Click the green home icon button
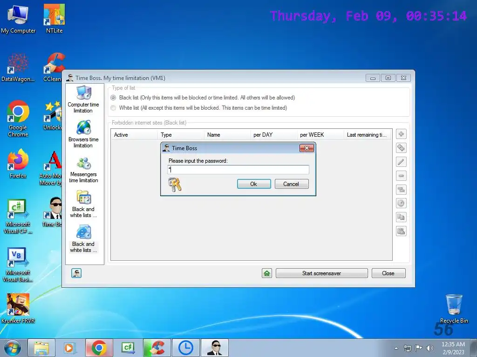Viewport: 477px width, 357px height. click(x=267, y=273)
